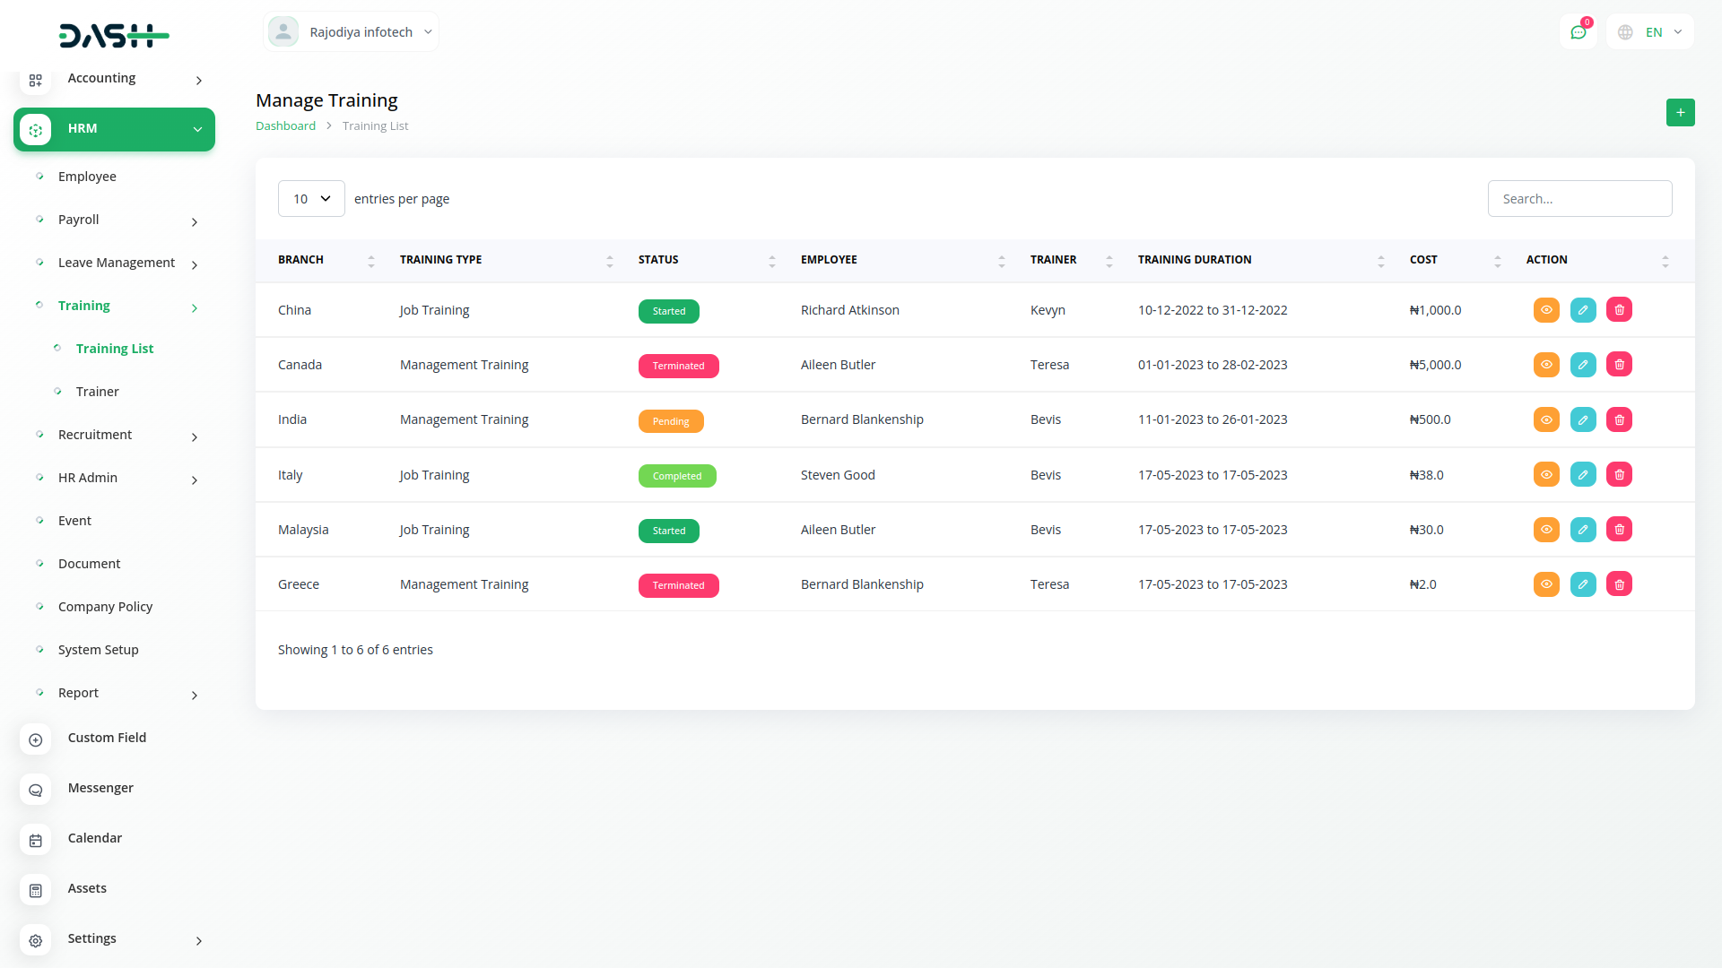The height and width of the screenshot is (968, 1722).
Task: Click the Search input field
Action: click(x=1579, y=199)
